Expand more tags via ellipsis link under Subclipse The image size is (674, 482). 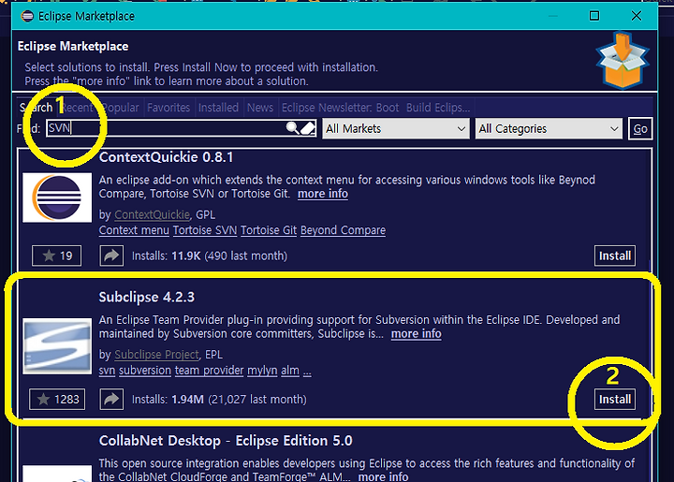(307, 372)
